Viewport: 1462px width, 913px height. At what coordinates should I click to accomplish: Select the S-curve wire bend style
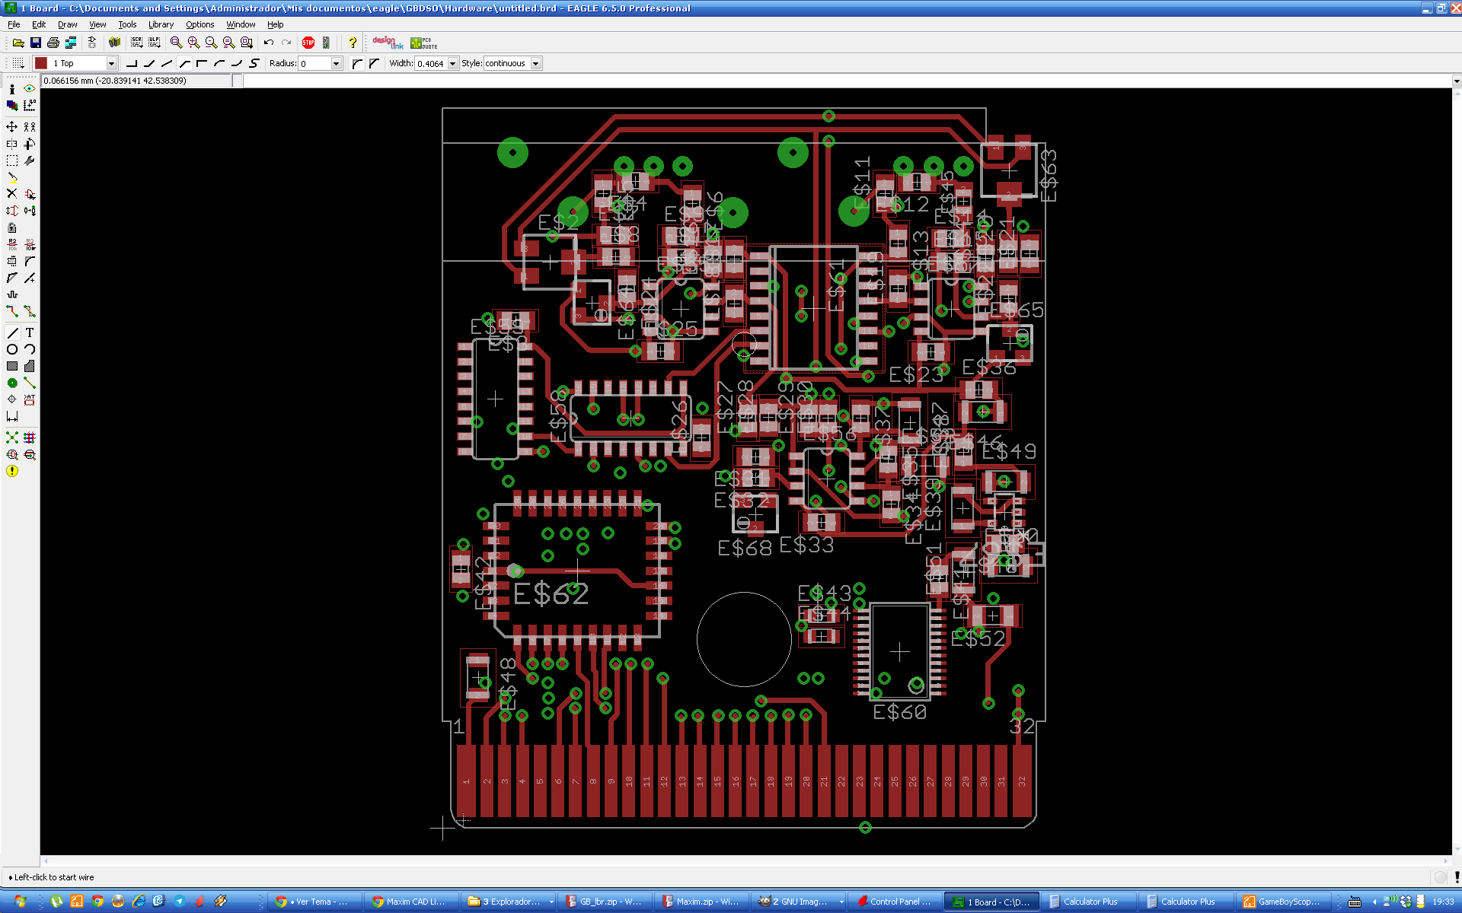click(254, 63)
